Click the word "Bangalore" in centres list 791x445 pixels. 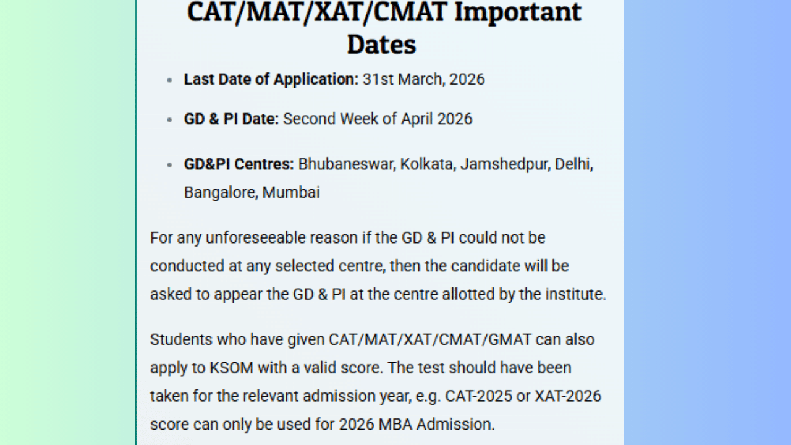pos(220,192)
